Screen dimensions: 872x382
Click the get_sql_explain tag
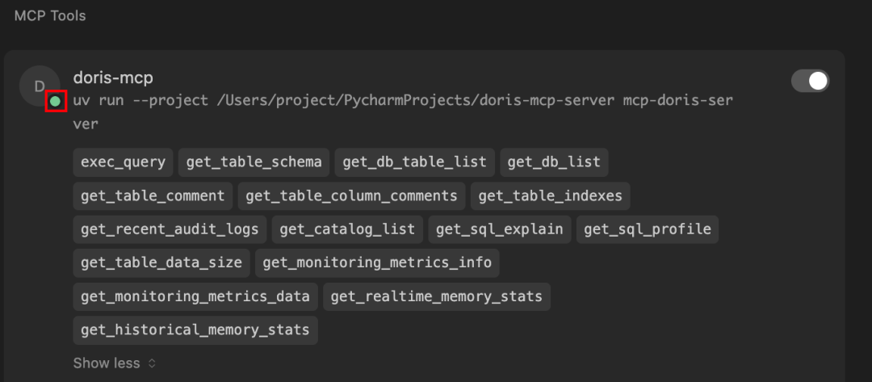pos(500,229)
